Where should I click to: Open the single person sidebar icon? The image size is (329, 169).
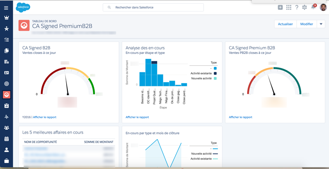pyautogui.click(x=7, y=150)
